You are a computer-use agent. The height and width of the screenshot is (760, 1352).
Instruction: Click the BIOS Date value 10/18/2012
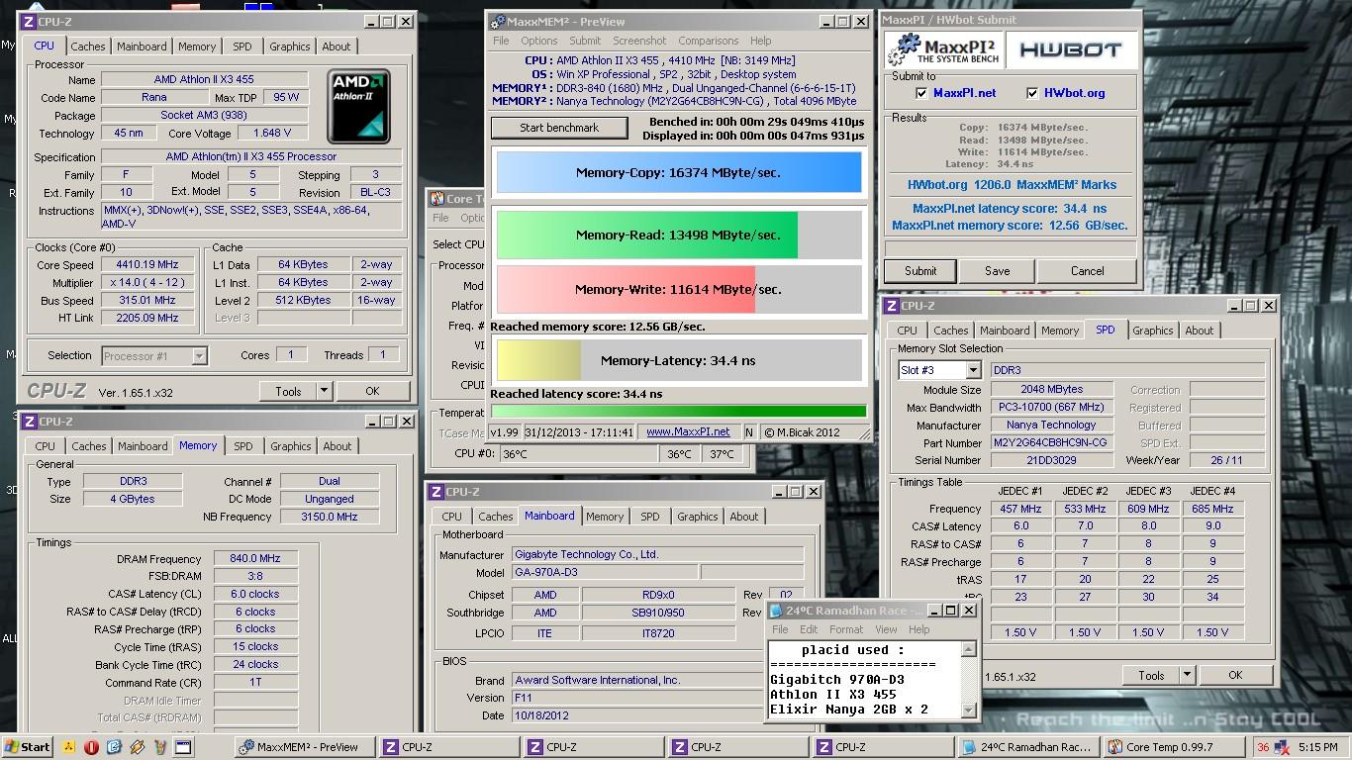point(637,715)
